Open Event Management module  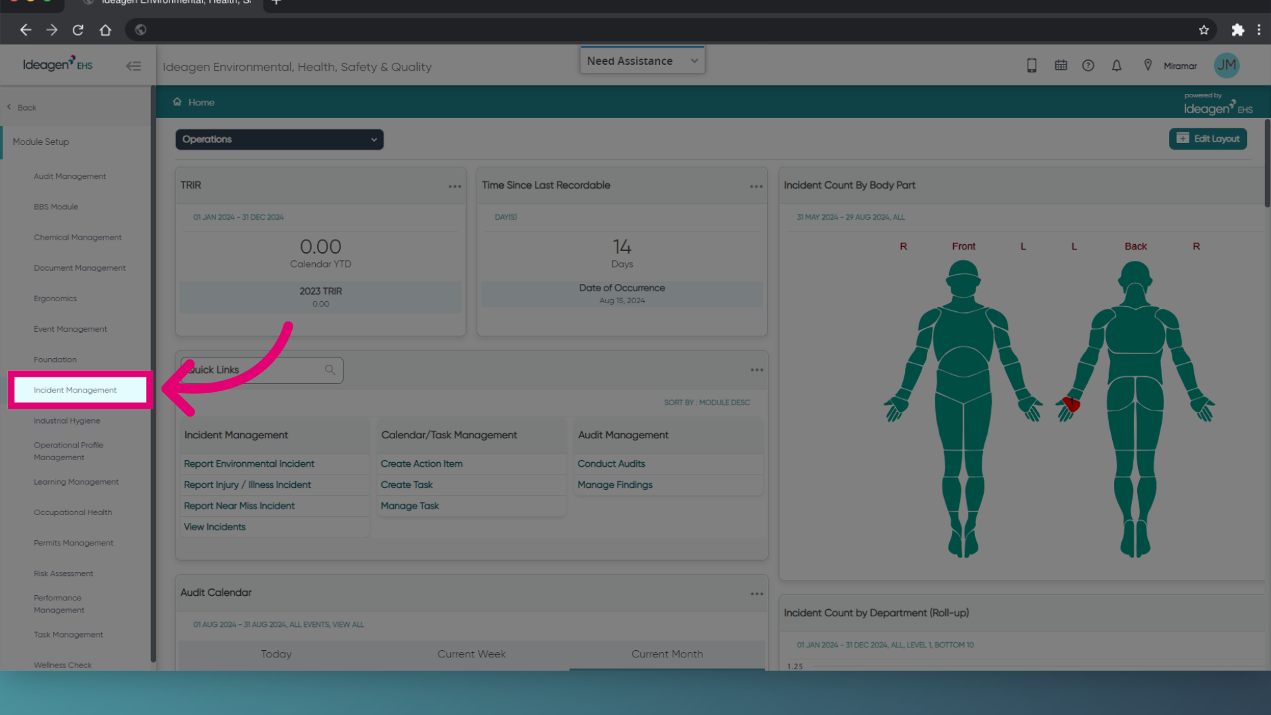coord(70,329)
